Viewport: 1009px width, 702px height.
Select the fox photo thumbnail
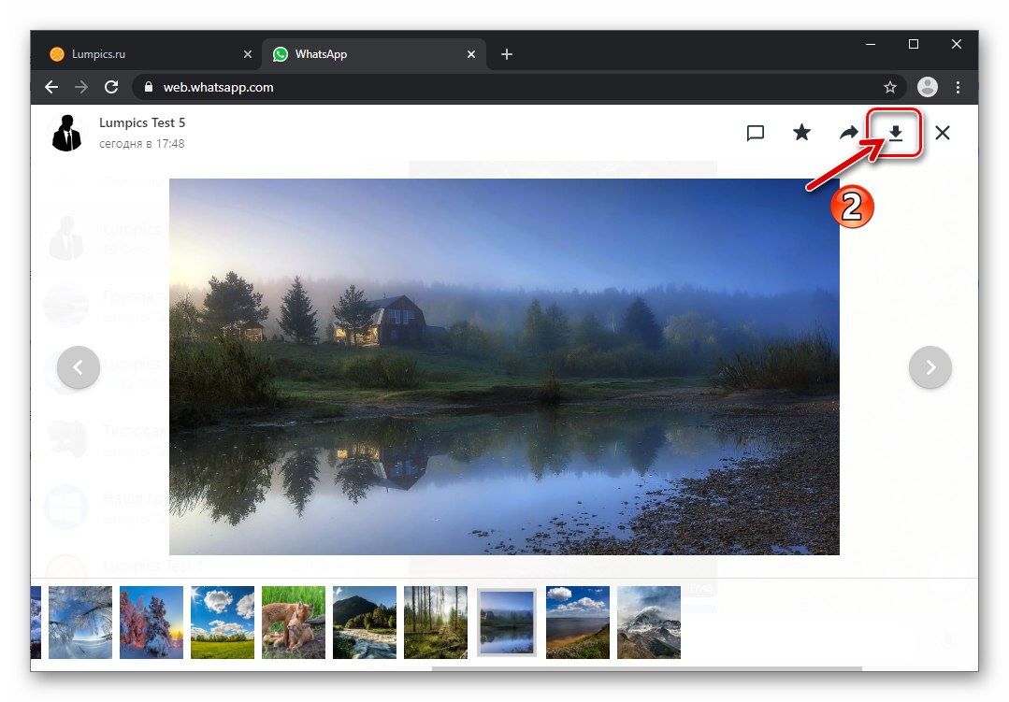(x=294, y=623)
